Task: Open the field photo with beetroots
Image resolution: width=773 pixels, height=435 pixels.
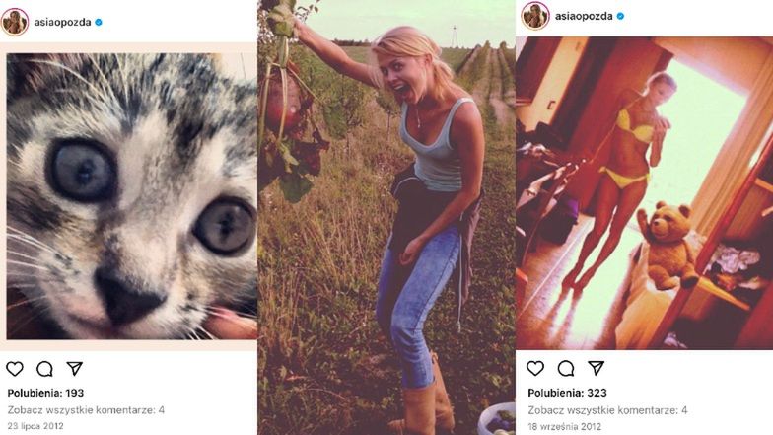Action: tap(386, 217)
